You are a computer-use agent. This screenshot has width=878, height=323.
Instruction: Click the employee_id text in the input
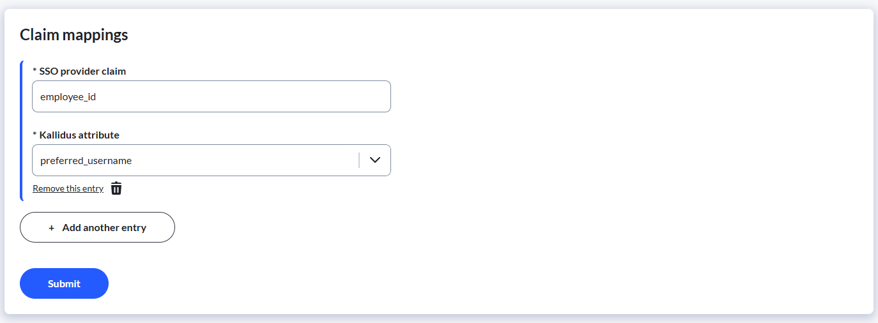click(x=68, y=97)
